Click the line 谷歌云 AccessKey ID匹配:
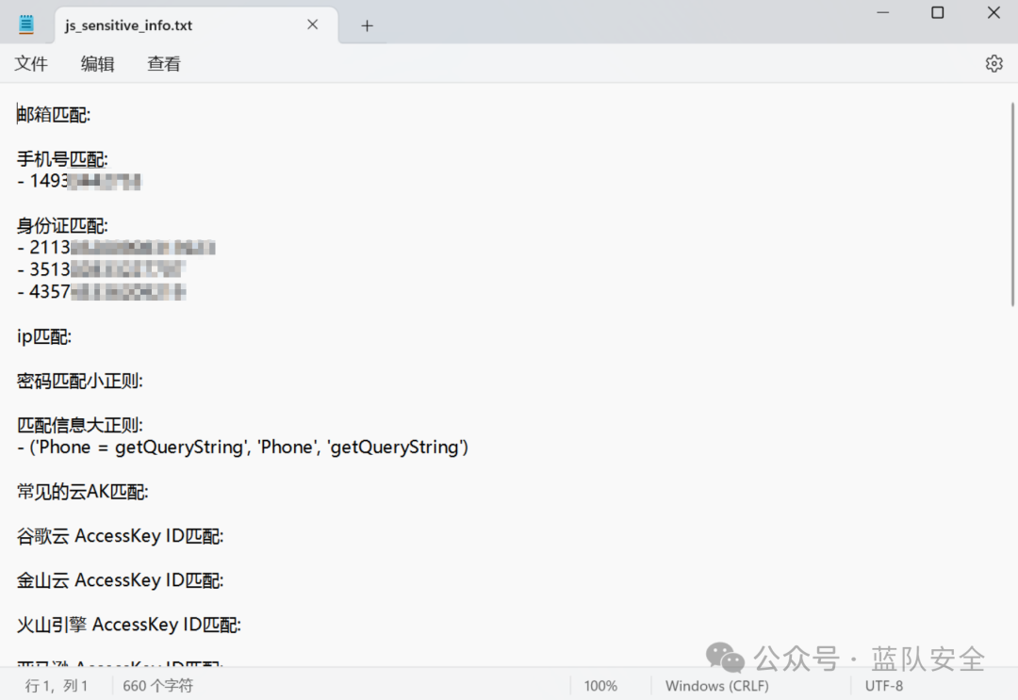The height and width of the screenshot is (700, 1018). pyautogui.click(x=120, y=536)
